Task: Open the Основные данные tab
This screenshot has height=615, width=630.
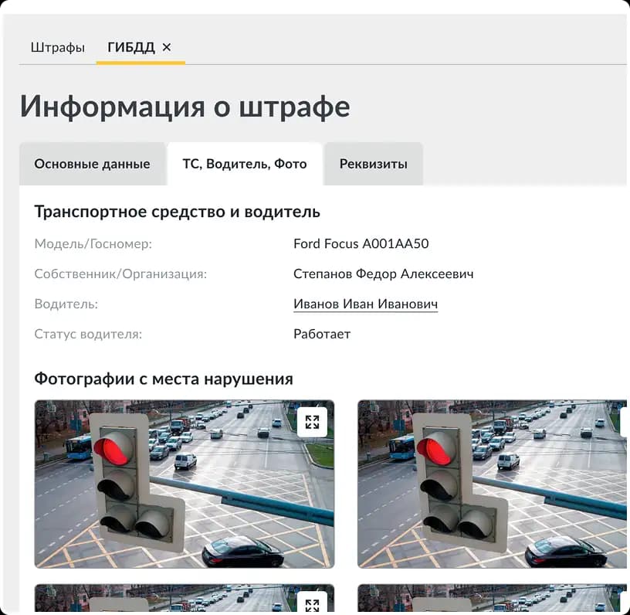Action: [92, 164]
